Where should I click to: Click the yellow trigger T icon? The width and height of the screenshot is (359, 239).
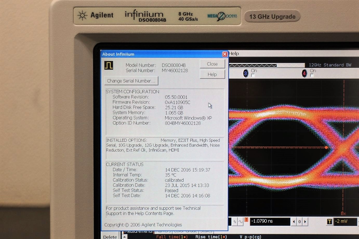pyautogui.click(x=329, y=221)
